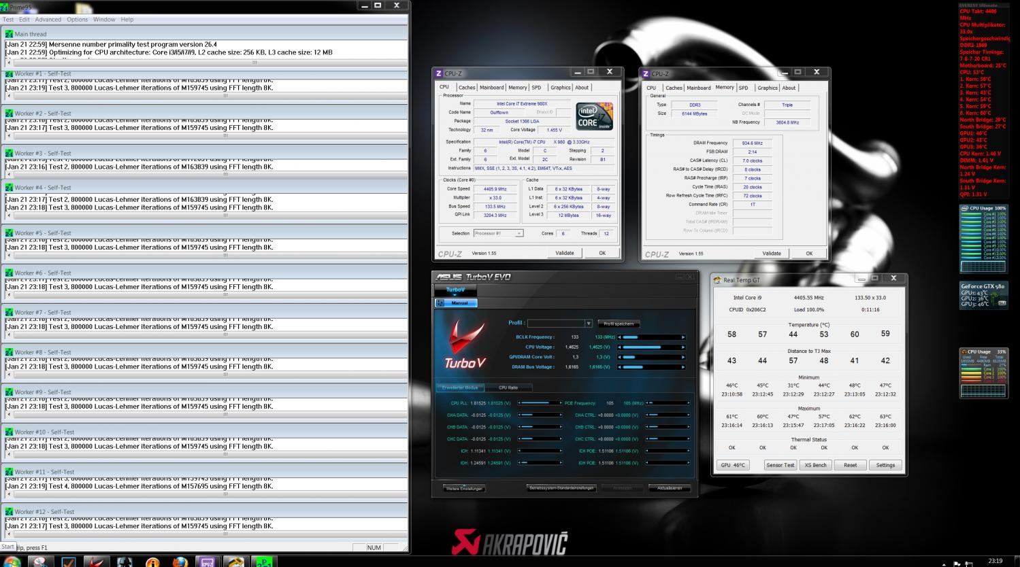Open Prime95 Help menu
The image size is (1020, 567).
127,20
